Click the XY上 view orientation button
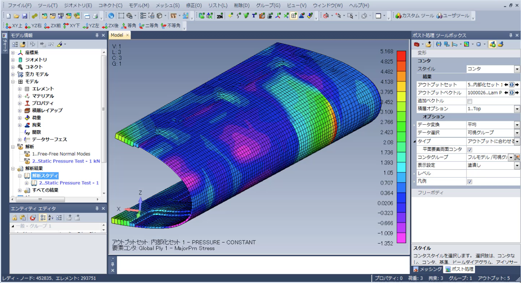The width and height of the screenshot is (521, 283). click(14, 26)
